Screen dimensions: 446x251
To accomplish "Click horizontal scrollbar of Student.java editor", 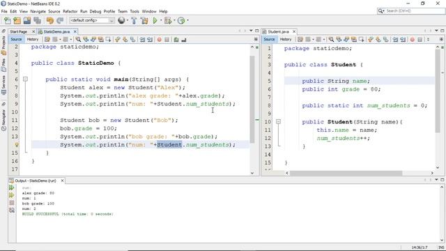I will click(346, 173).
